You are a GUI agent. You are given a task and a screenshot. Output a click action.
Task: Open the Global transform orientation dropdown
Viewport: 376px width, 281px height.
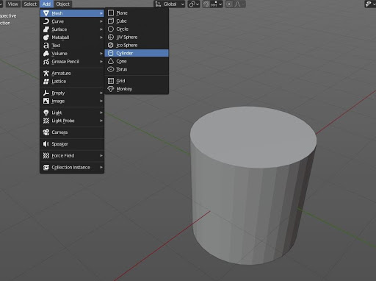click(x=170, y=4)
